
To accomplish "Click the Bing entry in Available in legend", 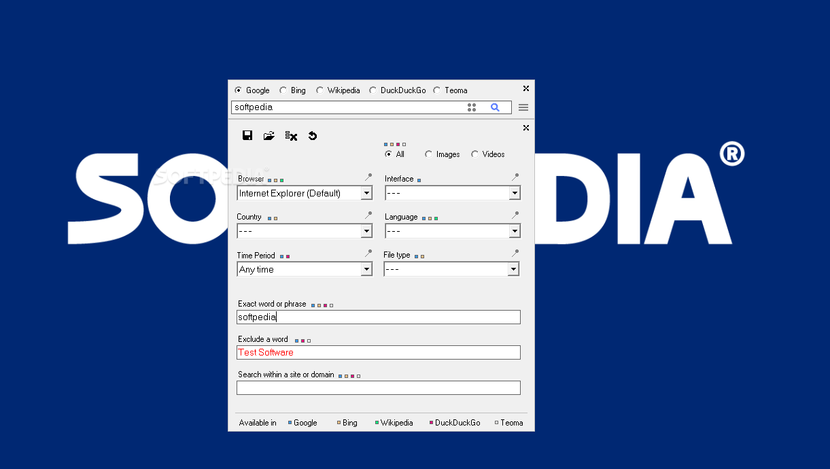I will point(347,423).
